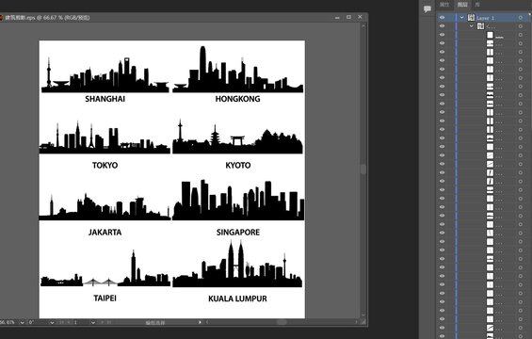Click the Layer 1 thumbnail icon
532x339 pixels.
pos(471,17)
